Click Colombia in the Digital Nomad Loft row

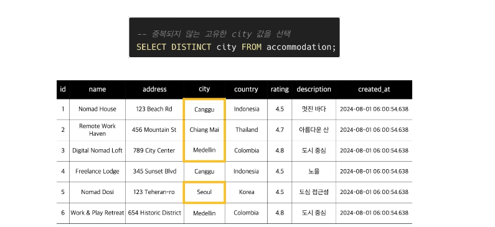247,151
